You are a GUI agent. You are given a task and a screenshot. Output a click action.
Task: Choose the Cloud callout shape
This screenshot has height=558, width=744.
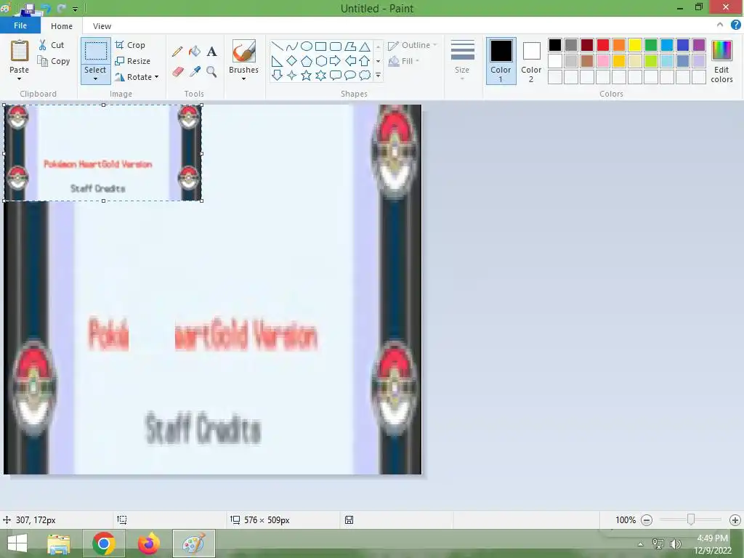pos(365,75)
